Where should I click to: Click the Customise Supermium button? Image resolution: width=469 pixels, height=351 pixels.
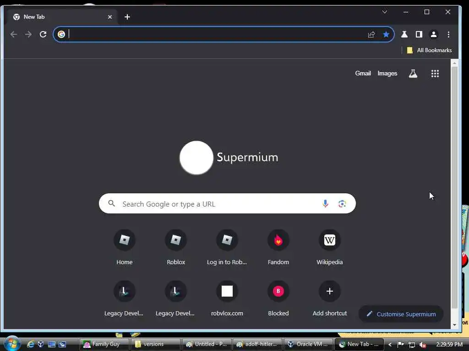coord(401,314)
